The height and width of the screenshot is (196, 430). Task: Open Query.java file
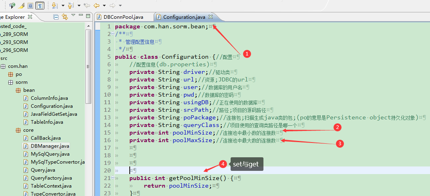point(43,170)
